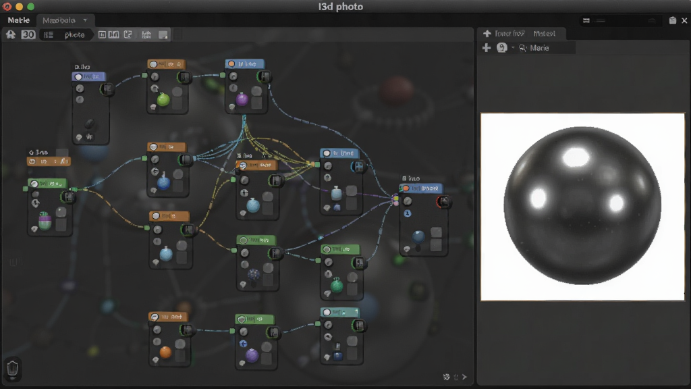The height and width of the screenshot is (389, 691).
Task: Click the output port on the purple-sphere blue node
Action: coord(264,77)
